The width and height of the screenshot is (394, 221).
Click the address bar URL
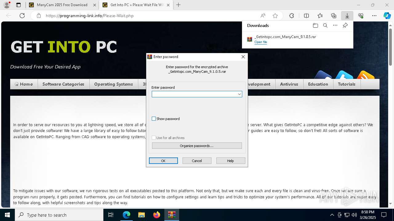coord(90,16)
